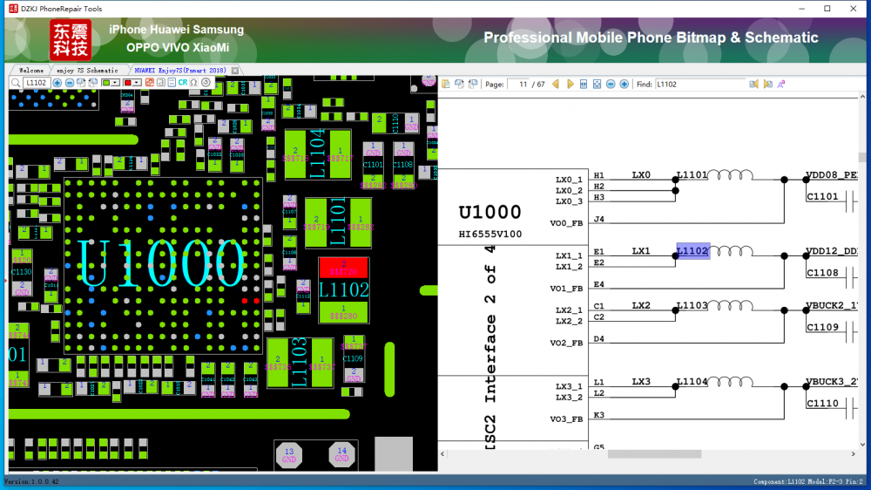Click the CR toolbar icon
The height and width of the screenshot is (490, 871).
point(183,83)
